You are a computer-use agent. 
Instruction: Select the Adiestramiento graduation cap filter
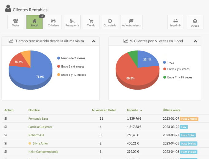[131, 22]
